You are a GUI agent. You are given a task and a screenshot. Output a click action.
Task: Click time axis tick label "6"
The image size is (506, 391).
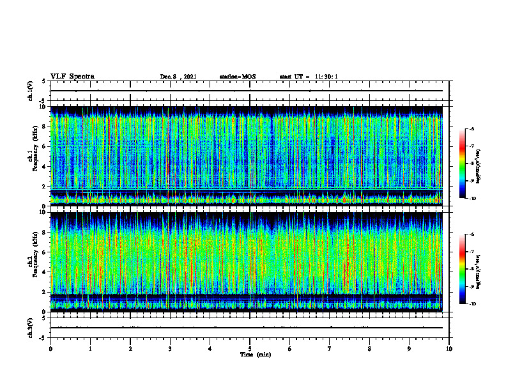290,349
